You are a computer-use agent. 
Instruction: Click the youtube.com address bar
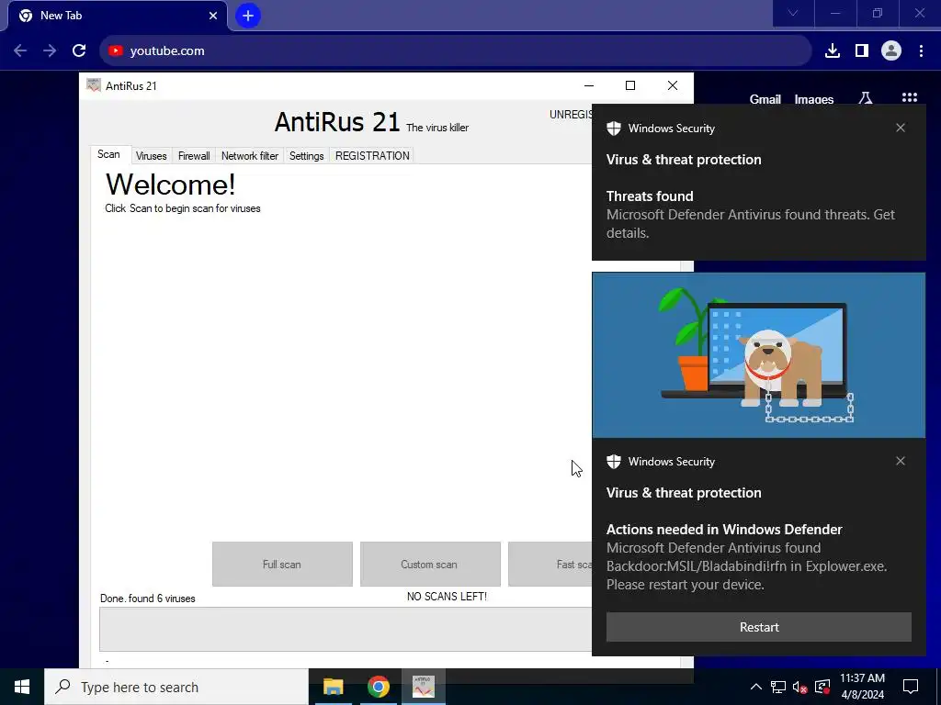pos(455,51)
